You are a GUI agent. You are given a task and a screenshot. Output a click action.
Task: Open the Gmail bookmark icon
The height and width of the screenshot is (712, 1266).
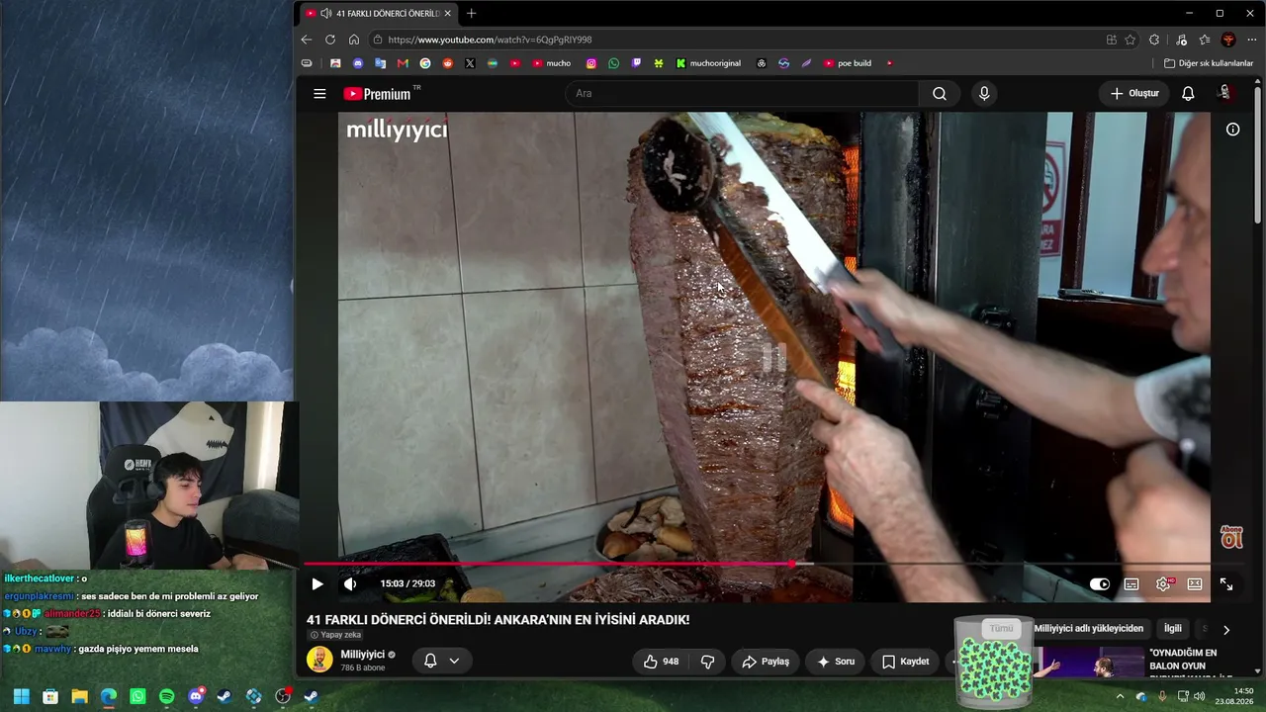[403, 63]
